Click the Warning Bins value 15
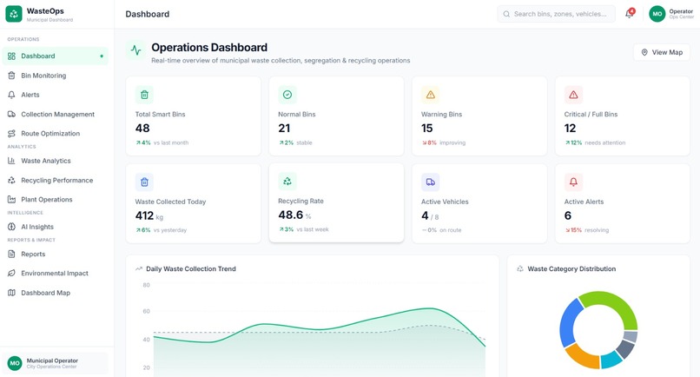 (x=426, y=129)
